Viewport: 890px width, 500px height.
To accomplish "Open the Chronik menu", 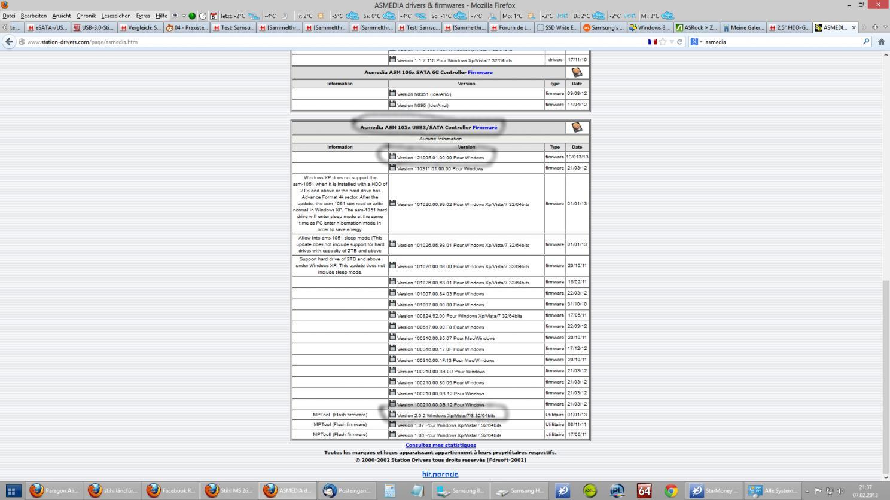I will click(x=86, y=16).
